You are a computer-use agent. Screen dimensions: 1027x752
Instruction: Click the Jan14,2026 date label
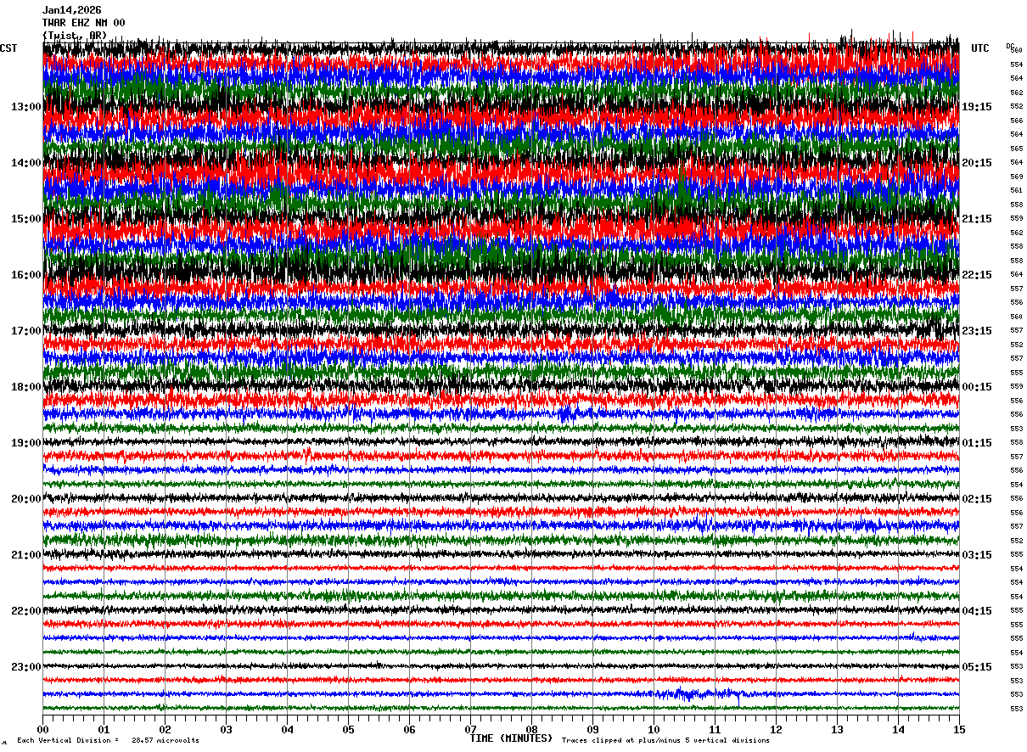click(72, 10)
